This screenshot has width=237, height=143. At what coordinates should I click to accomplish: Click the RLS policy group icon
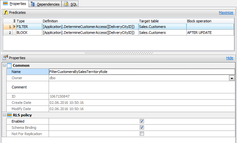click(9, 115)
